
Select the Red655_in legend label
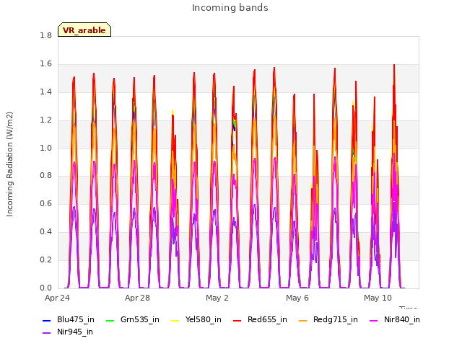pyautogui.click(x=267, y=320)
